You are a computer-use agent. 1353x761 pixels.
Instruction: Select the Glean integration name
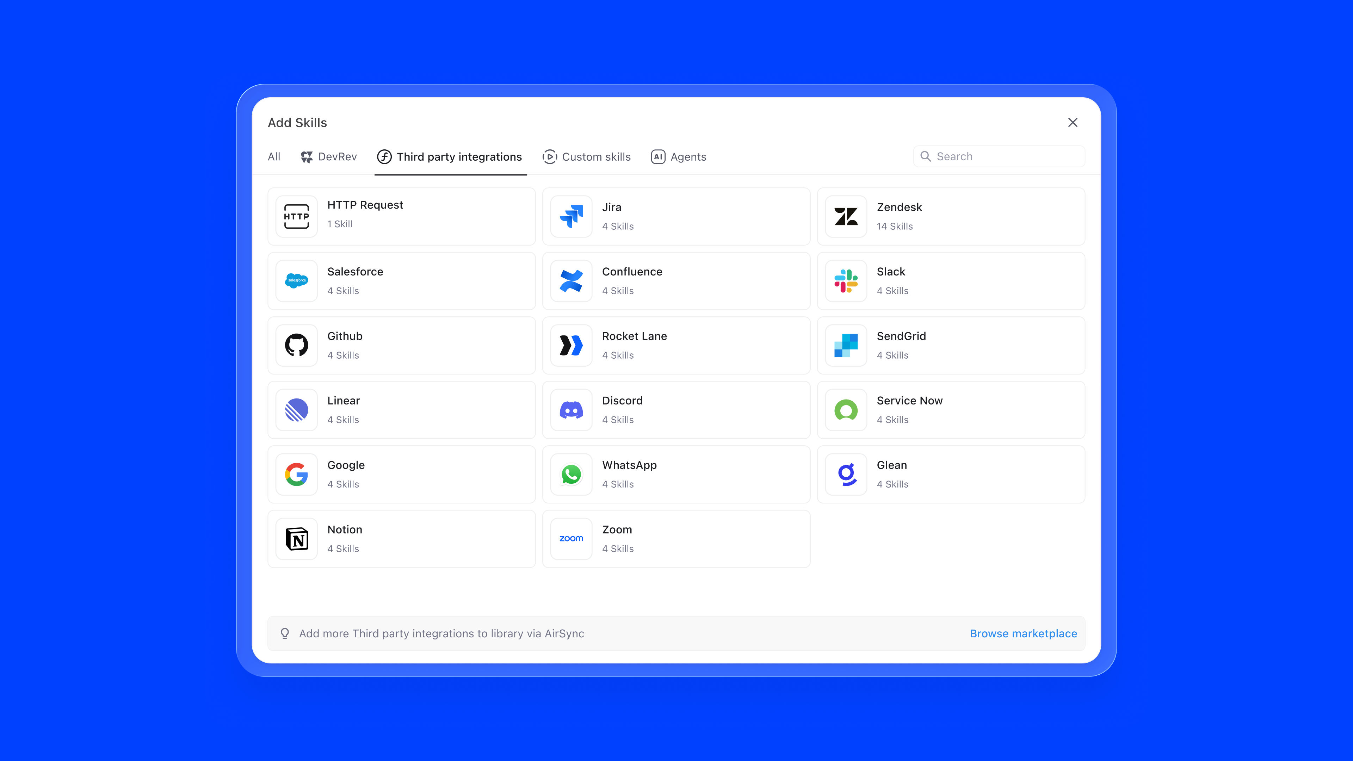892,465
